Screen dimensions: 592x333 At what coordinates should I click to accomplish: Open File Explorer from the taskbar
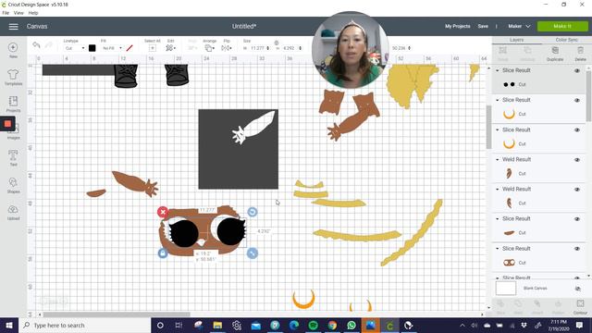click(x=217, y=325)
